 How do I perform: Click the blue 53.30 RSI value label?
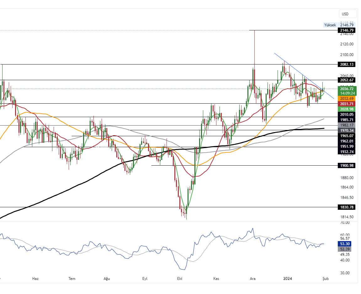(x=345, y=244)
